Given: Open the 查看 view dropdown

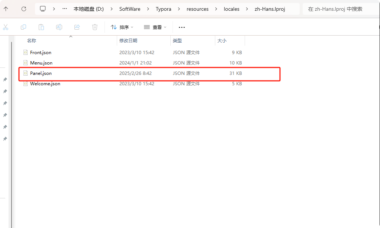Looking at the screenshot, I should point(155,27).
